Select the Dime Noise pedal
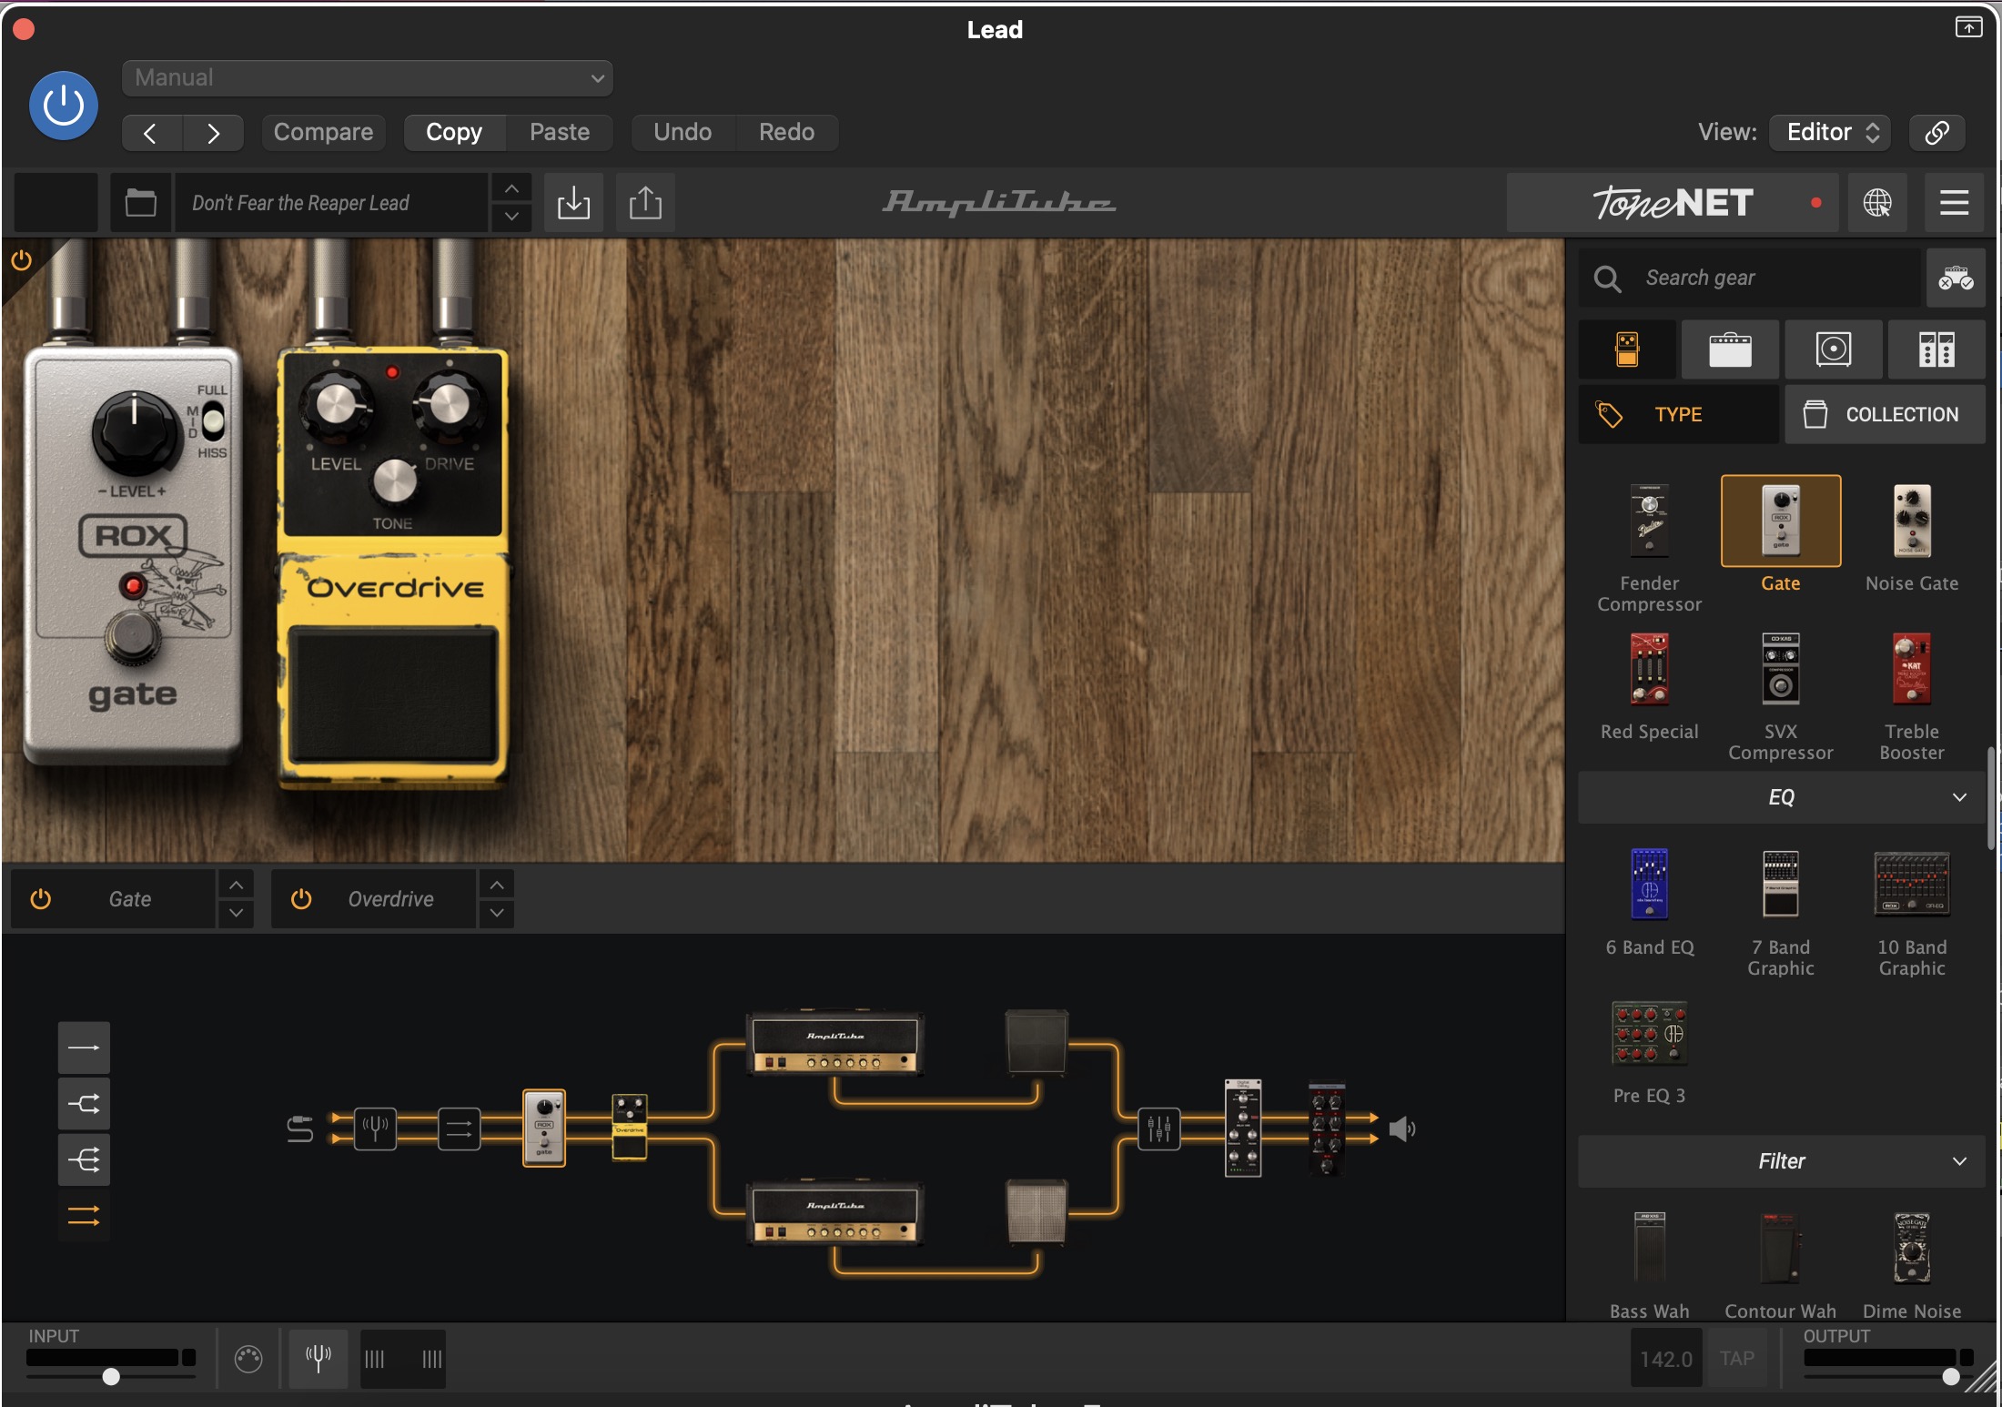This screenshot has width=2002, height=1407. click(1912, 1265)
